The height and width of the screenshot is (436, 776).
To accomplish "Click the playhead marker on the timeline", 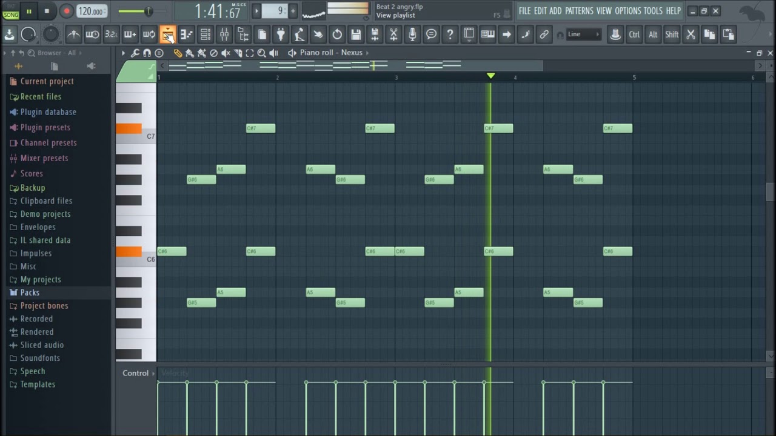I will tap(490, 76).
